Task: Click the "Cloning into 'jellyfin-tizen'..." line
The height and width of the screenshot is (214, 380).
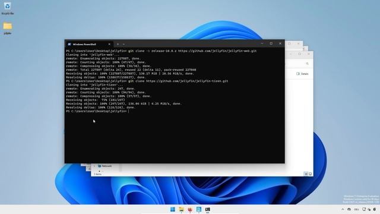Action: tap(94, 85)
